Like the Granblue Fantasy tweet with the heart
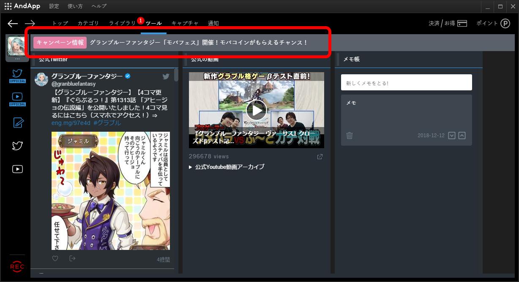This screenshot has width=519, height=282. 55,258
